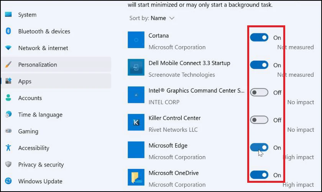Select Apps in the sidebar
The width and height of the screenshot is (322, 192).
(x=56, y=81)
